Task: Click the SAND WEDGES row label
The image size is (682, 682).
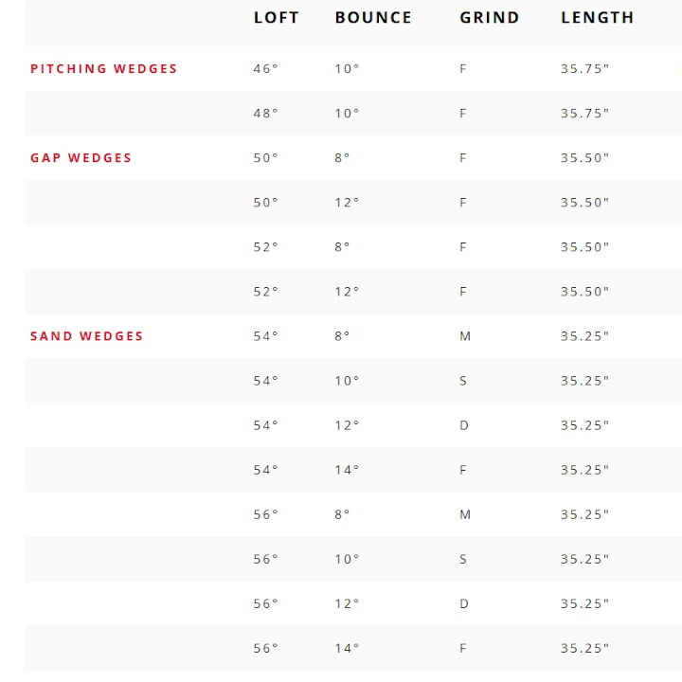Action: click(x=87, y=336)
